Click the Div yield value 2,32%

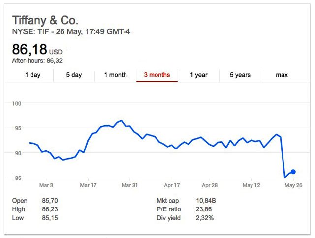pos(205,218)
